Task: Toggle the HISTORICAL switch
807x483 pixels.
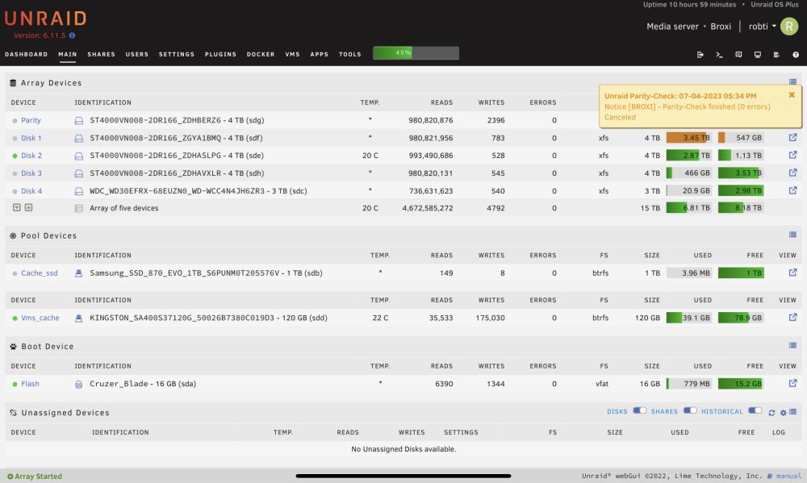Action: pyautogui.click(x=755, y=410)
